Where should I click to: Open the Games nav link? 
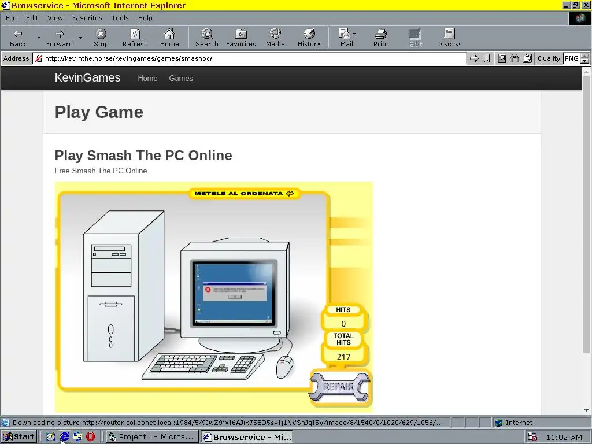(x=181, y=78)
